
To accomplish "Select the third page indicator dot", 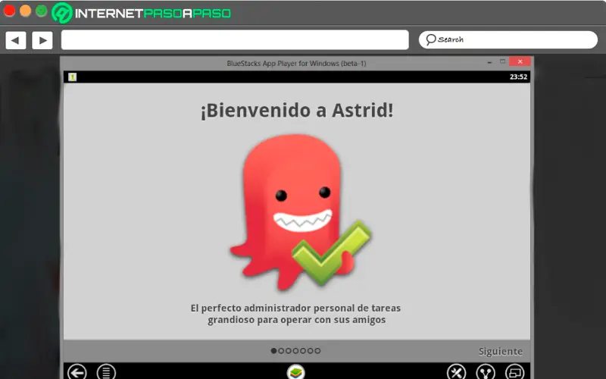I will tap(289, 351).
